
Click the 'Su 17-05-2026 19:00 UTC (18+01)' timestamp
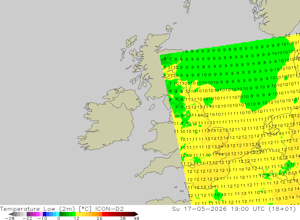pyautogui.click(x=234, y=209)
